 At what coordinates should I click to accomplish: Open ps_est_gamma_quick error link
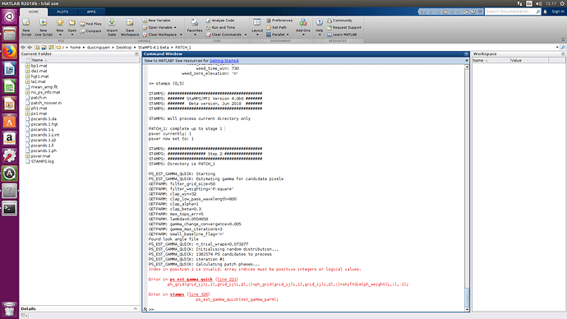[x=191, y=280]
